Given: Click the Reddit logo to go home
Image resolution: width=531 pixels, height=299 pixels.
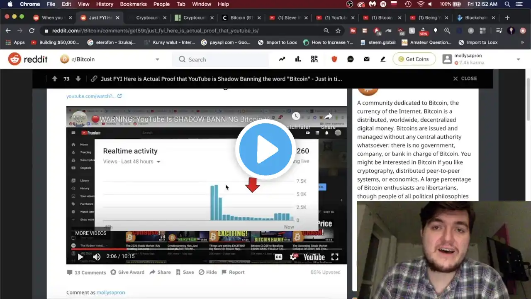Looking at the screenshot, I should (28, 59).
